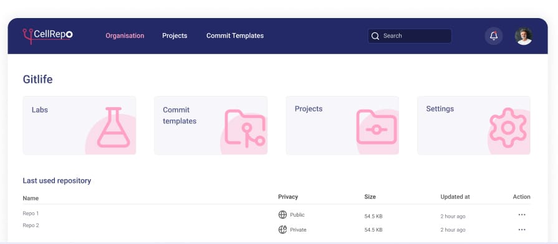Focus the Search input field

click(410, 36)
